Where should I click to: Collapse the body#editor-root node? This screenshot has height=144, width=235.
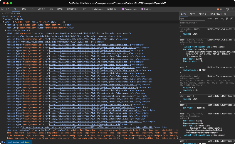3,22
